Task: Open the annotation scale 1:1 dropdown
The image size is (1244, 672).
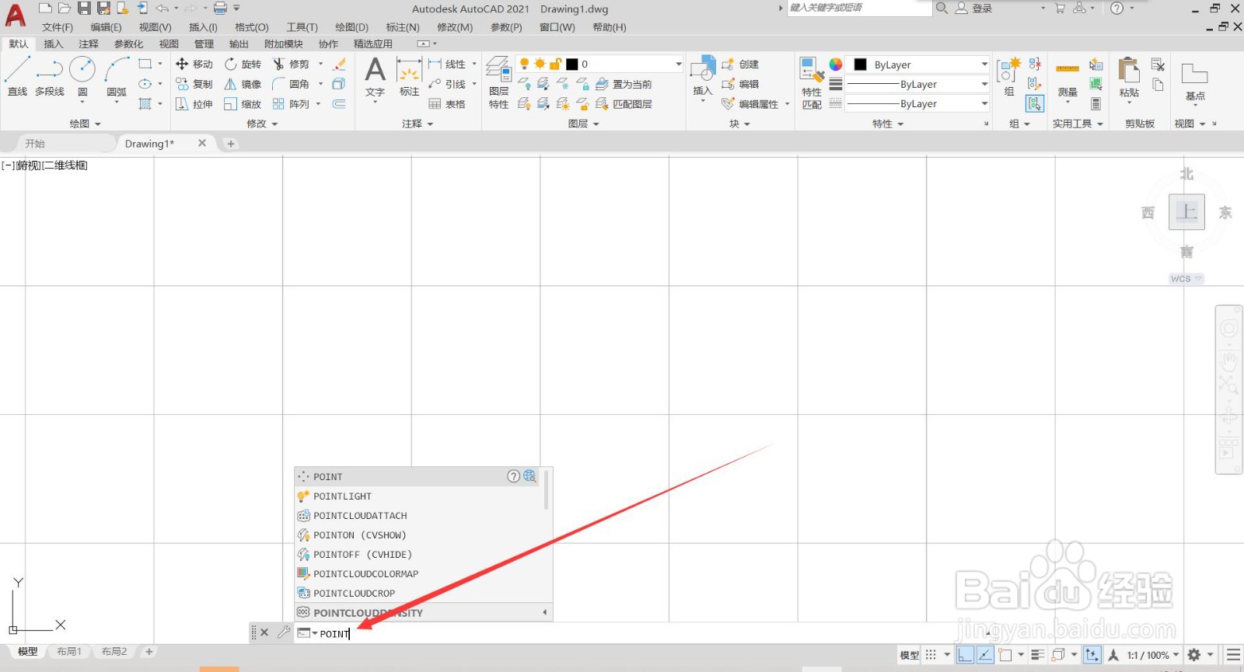Action: pos(1153,655)
